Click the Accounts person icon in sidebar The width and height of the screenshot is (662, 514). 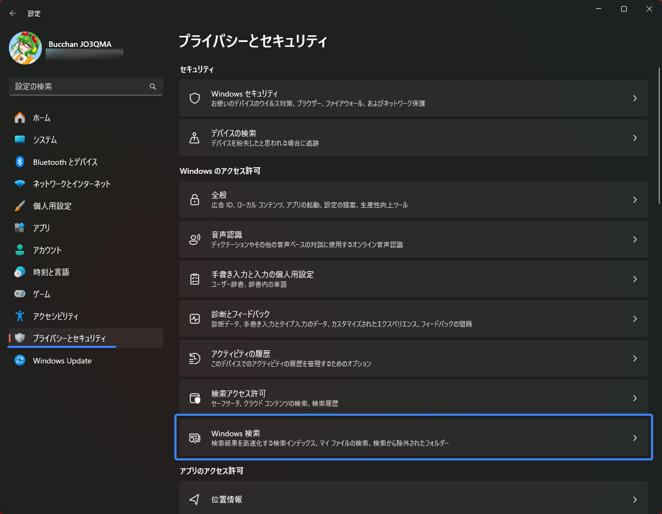[x=20, y=250]
